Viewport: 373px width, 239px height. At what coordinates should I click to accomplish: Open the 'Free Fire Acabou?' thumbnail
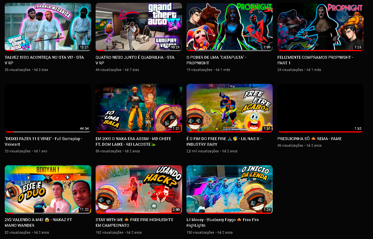[230, 108]
